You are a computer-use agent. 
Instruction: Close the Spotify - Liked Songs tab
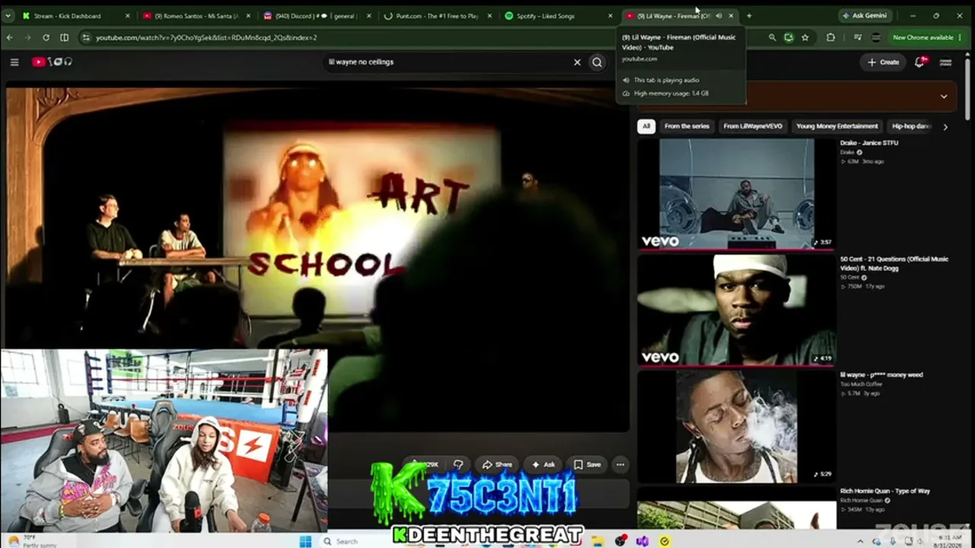(610, 15)
